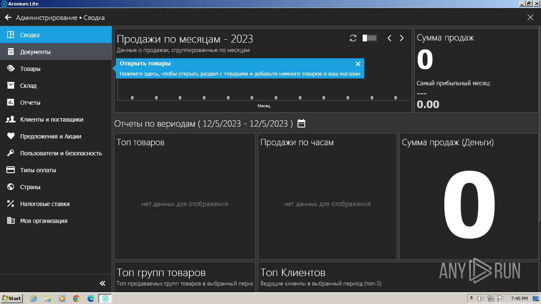Screen dimensions: 541x304
Task: Show hidden system tray icons
Action: pos(472,299)
